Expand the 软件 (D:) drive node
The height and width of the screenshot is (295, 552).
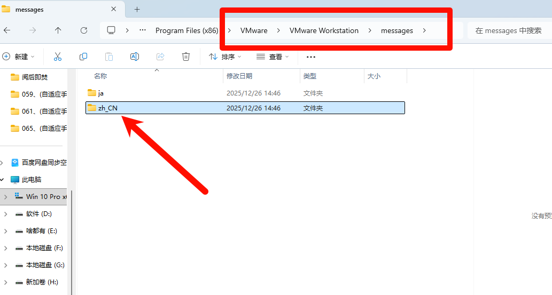click(5, 214)
